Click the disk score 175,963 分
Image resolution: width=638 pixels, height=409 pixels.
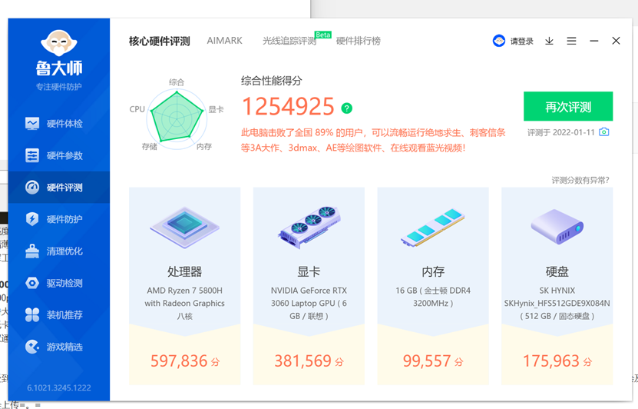[557, 361]
